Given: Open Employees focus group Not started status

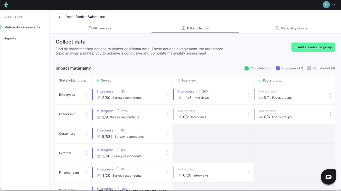Looking at the screenshot, I should click(267, 91).
